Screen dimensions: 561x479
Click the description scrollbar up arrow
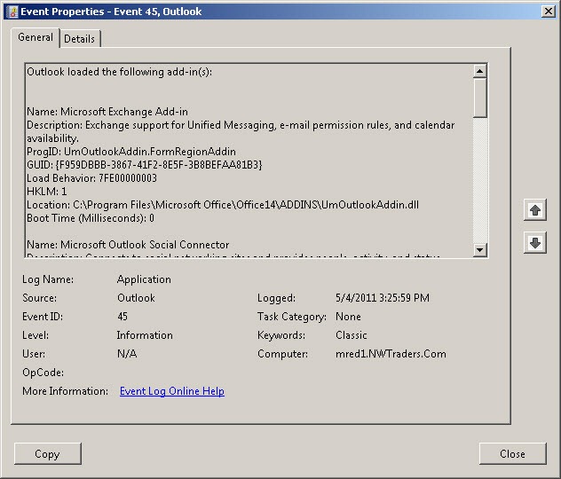click(x=480, y=71)
